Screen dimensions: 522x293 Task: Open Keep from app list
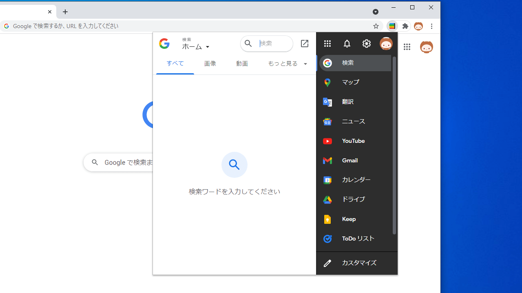(x=355, y=219)
